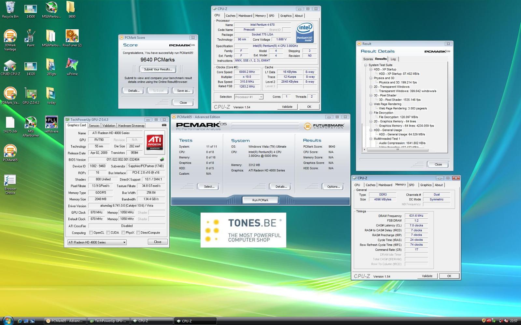Screen dimensions: 521x325
Task: Open the Recycle Bin desktop icon
Action: point(10,10)
